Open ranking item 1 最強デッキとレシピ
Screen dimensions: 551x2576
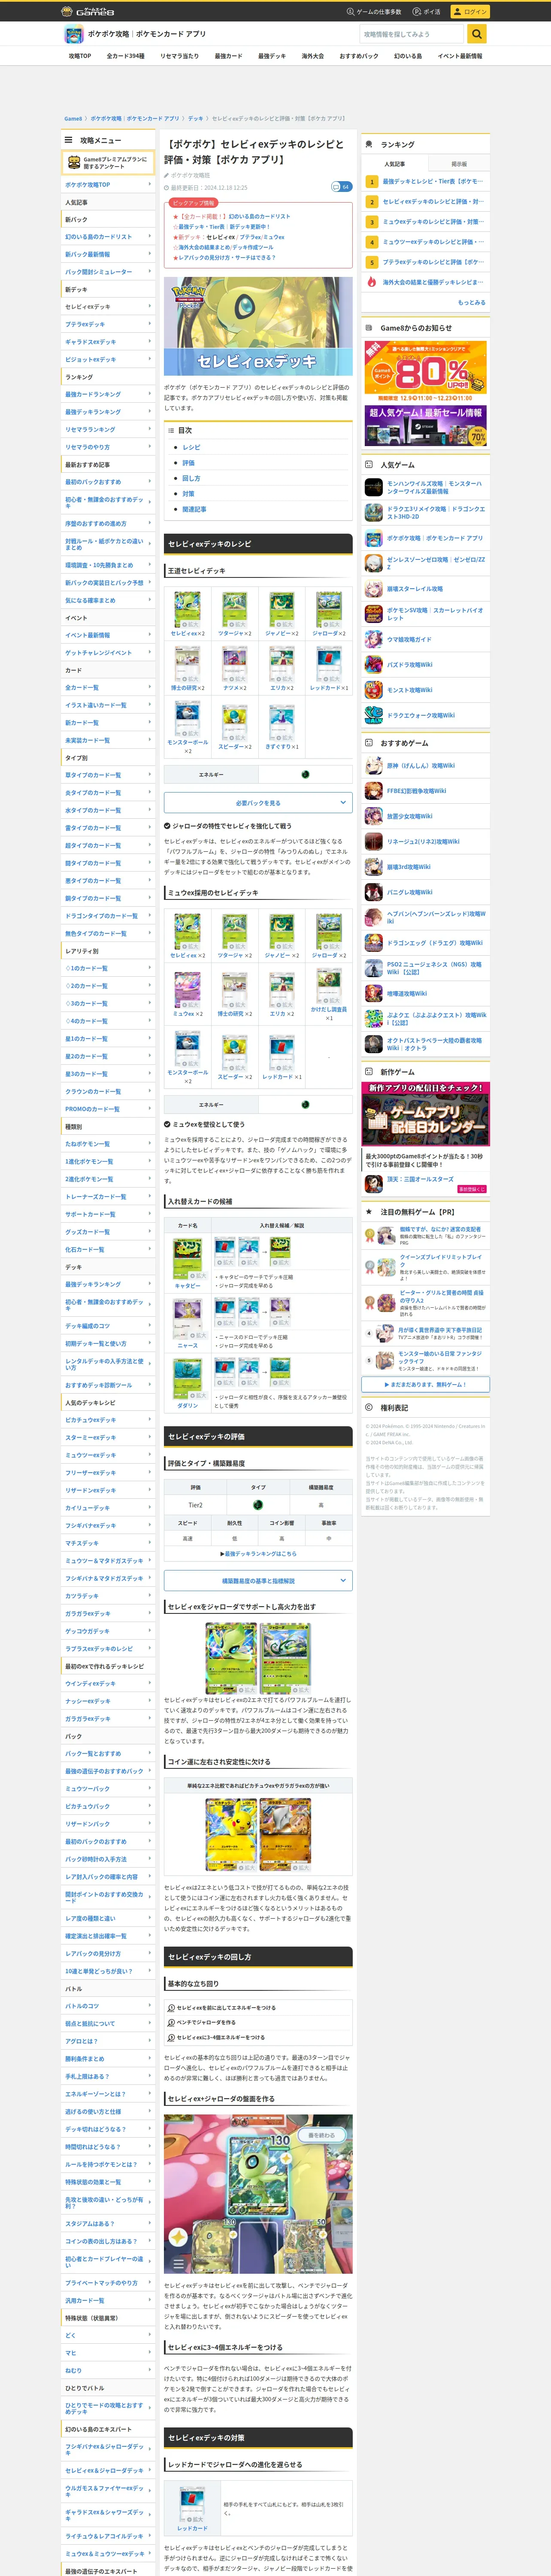point(426,182)
